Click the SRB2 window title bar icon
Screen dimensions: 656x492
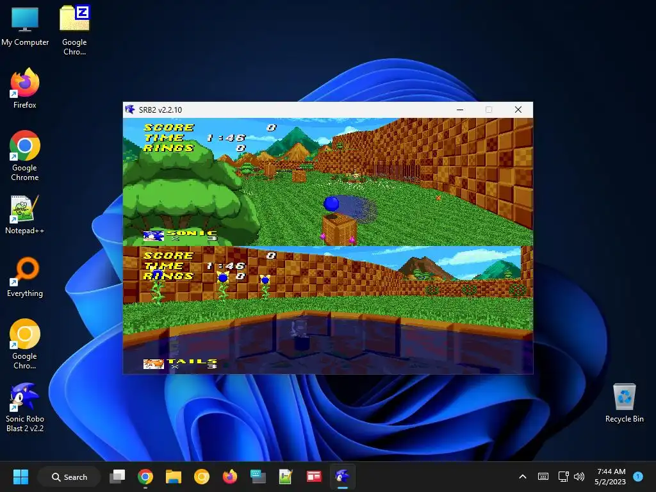pos(130,110)
